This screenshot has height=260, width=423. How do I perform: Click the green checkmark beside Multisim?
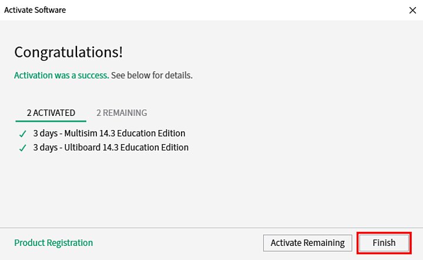tap(23, 134)
